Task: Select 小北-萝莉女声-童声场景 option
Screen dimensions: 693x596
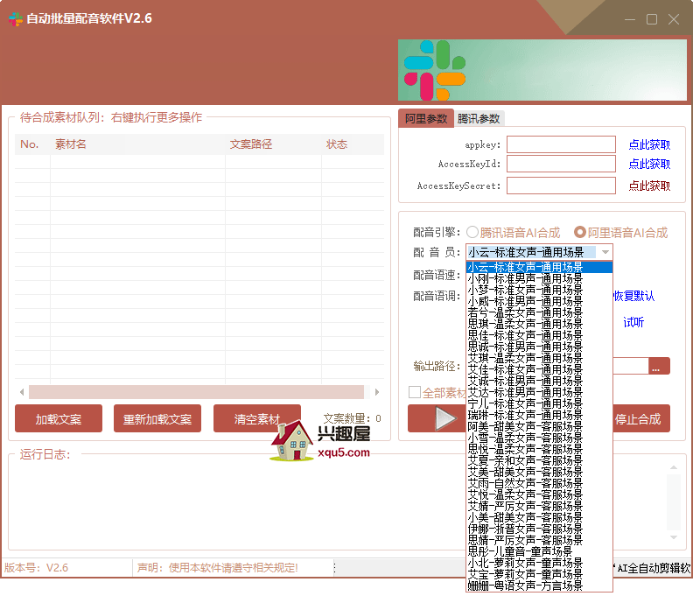Action: pos(540,563)
